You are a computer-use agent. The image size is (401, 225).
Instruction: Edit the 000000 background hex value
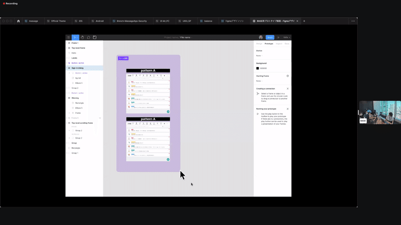pos(264,68)
